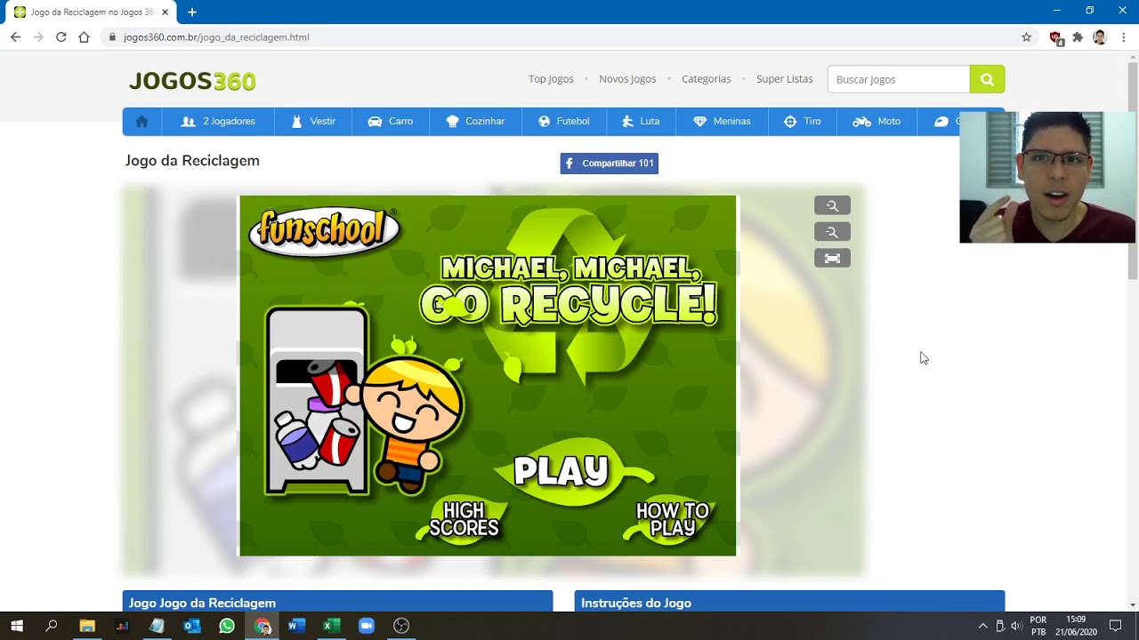The height and width of the screenshot is (640, 1139).
Task: Open Excel from the taskbar
Action: tap(331, 626)
